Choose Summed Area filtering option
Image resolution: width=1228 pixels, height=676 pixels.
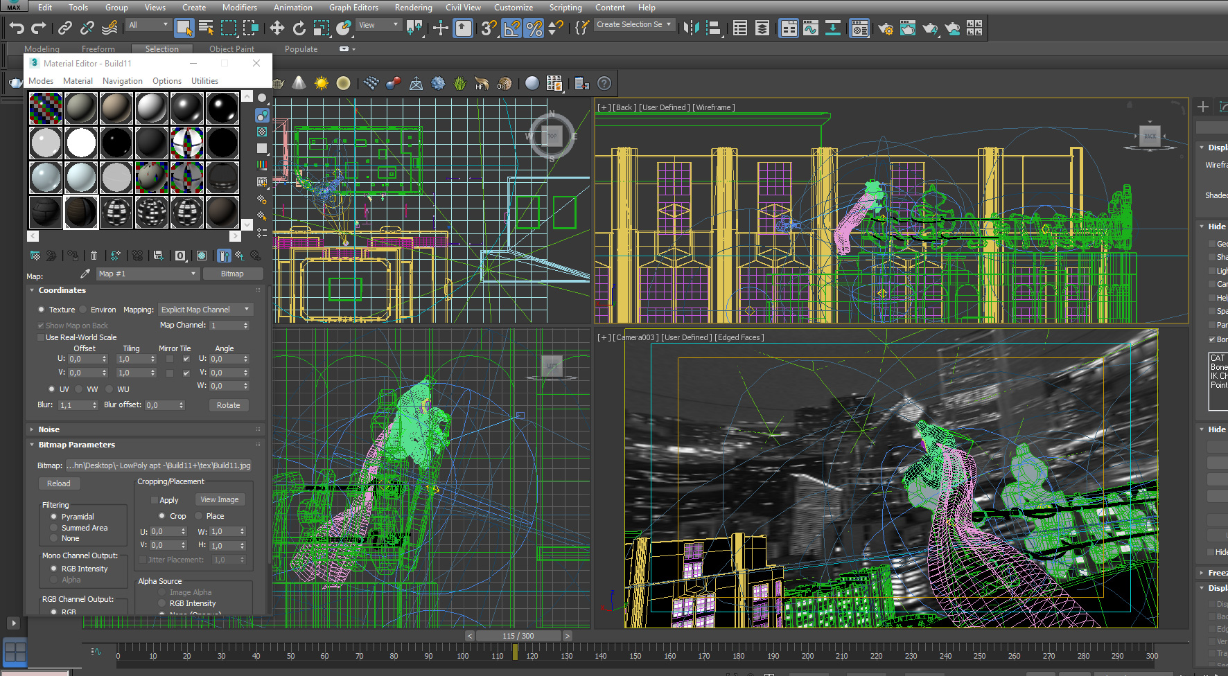[54, 528]
